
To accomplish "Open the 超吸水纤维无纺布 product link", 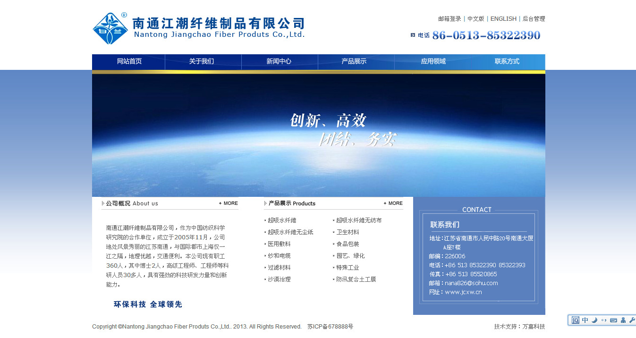I will 359,220.
